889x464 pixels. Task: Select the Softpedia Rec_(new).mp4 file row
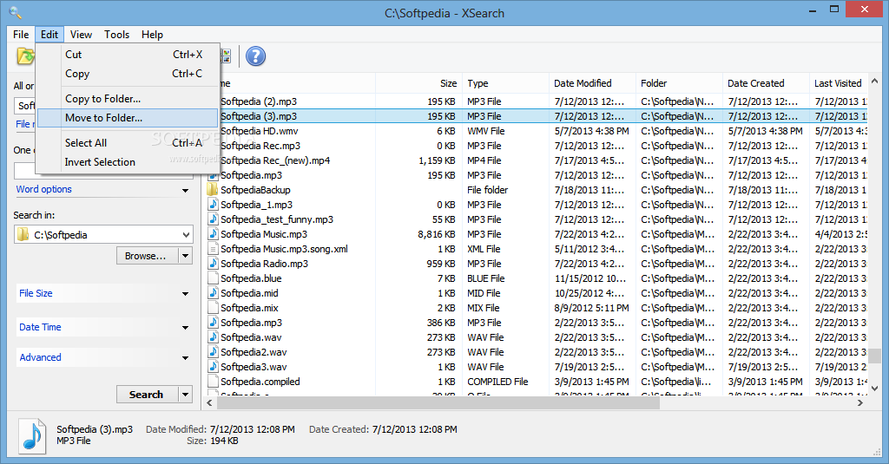(536, 160)
